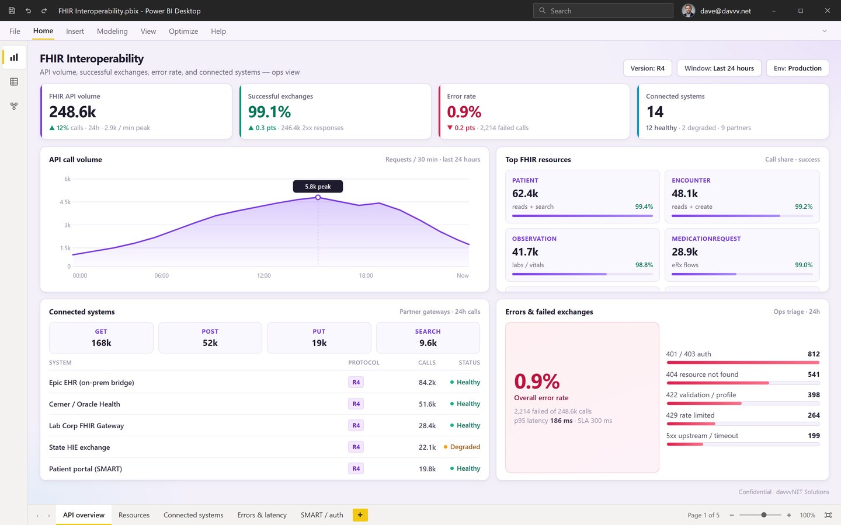Select the OBSERVATION resource tile
The height and width of the screenshot is (525, 841).
(582, 255)
